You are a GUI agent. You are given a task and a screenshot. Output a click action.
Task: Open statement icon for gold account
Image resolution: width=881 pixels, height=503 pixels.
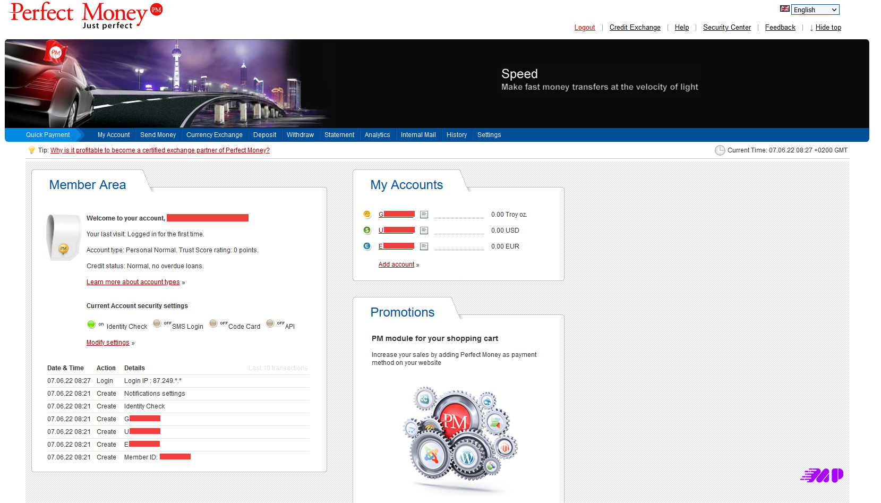pyautogui.click(x=424, y=215)
